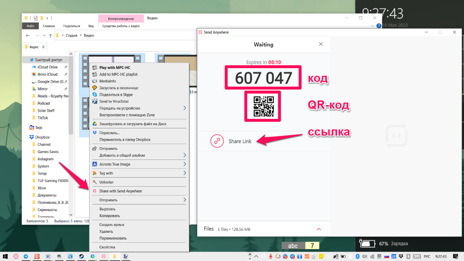This screenshot has width=464, height=261.
Task: Click the Tag with icon
Action: coord(94,173)
